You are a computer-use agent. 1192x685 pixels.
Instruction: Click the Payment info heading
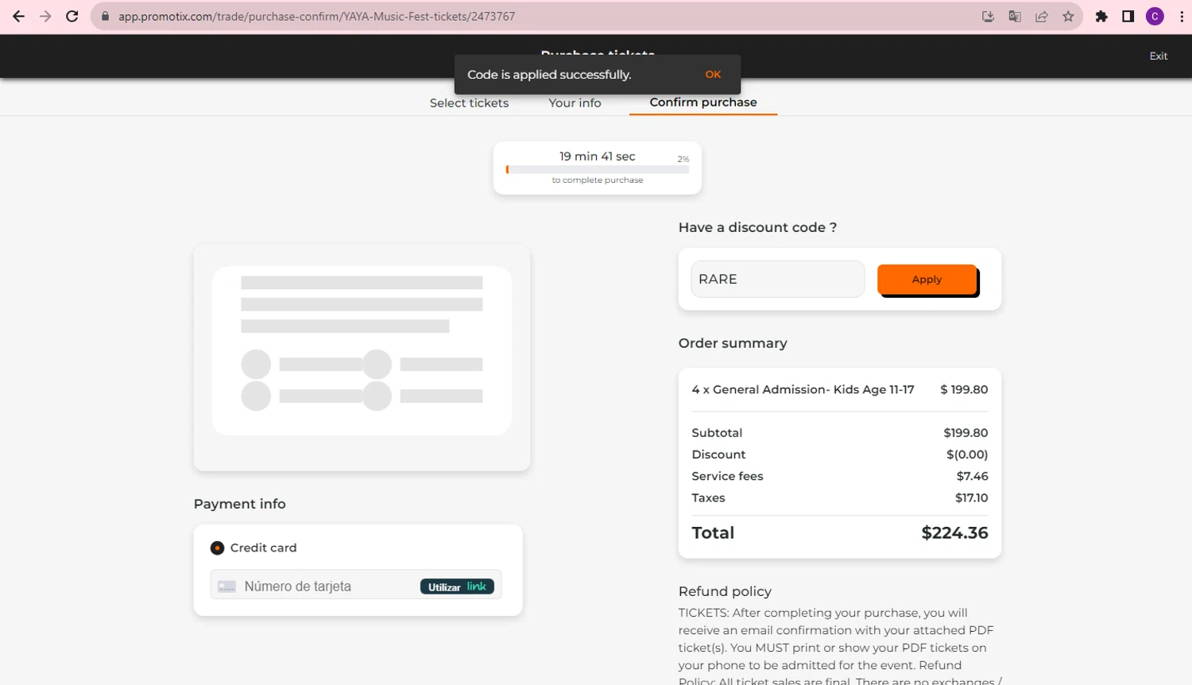(x=240, y=504)
